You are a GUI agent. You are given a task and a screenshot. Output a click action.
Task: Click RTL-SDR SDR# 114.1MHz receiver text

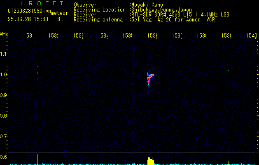click(x=180, y=15)
